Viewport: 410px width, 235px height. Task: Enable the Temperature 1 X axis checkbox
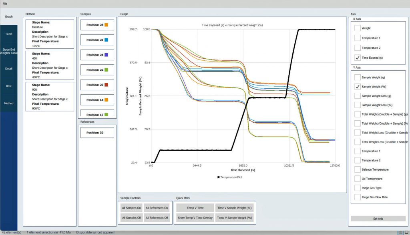[358, 38]
